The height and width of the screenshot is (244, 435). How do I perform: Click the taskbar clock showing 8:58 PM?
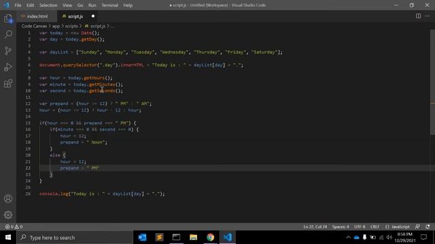(405, 237)
